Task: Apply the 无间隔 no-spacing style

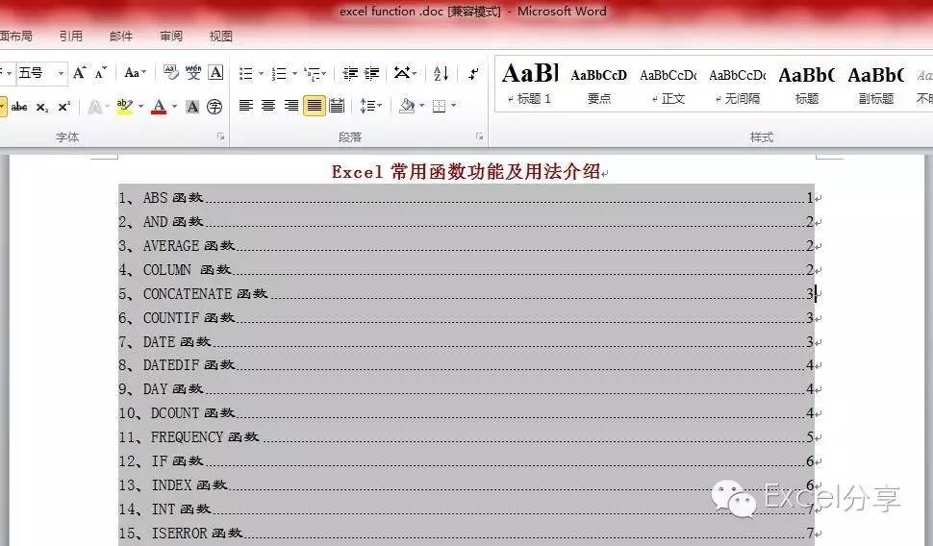Action: coord(738,84)
